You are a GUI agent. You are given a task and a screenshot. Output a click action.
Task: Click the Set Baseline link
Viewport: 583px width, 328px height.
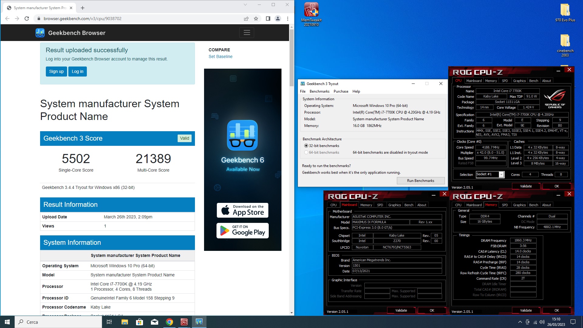pyautogui.click(x=220, y=56)
